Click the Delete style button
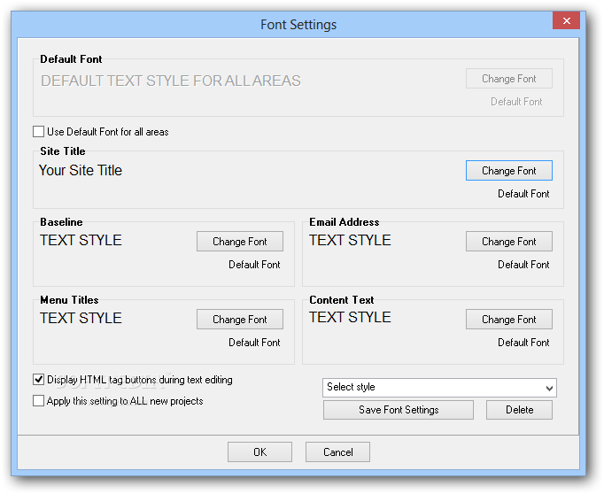The height and width of the screenshot is (494, 604). [x=519, y=410]
